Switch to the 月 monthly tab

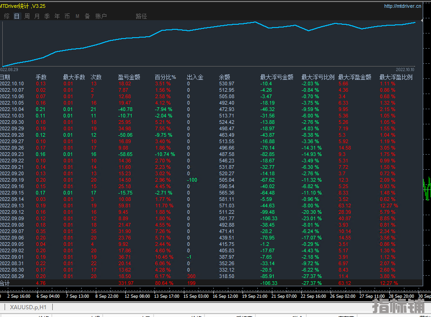37,16
